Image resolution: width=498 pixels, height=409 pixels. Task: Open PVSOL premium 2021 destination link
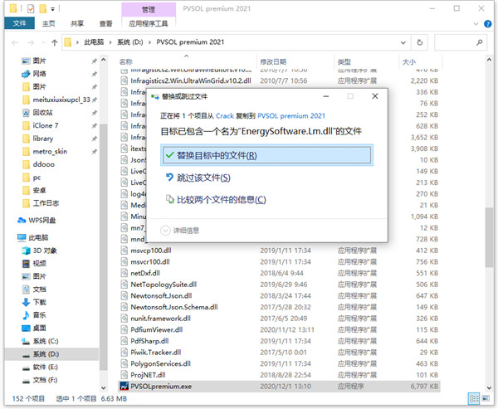tap(291, 116)
